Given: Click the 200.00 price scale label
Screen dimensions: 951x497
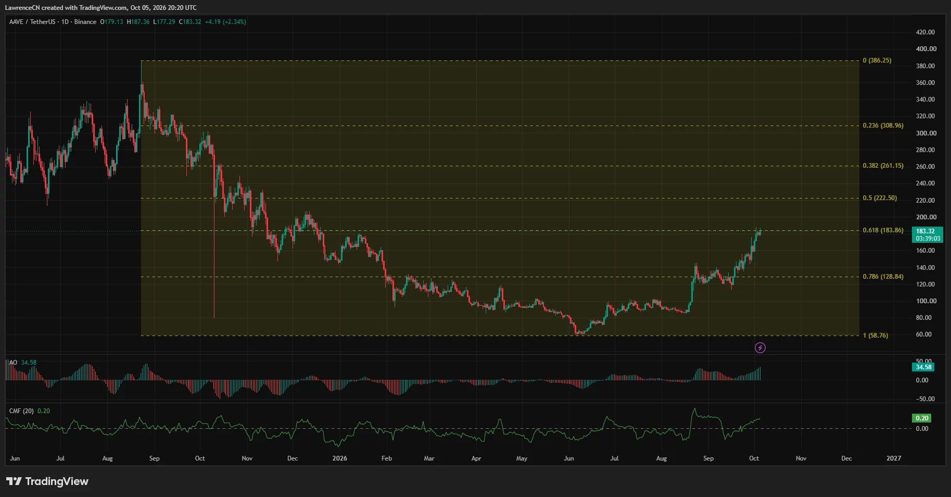Looking at the screenshot, I should point(926,217).
